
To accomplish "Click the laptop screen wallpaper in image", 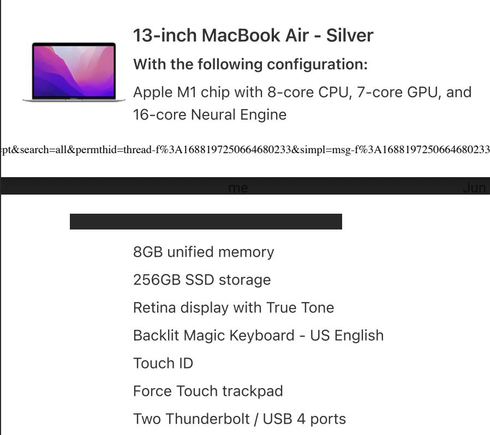I will tap(74, 71).
